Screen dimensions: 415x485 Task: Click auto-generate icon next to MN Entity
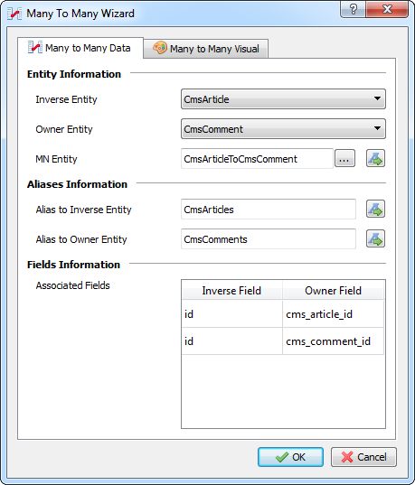click(x=375, y=159)
